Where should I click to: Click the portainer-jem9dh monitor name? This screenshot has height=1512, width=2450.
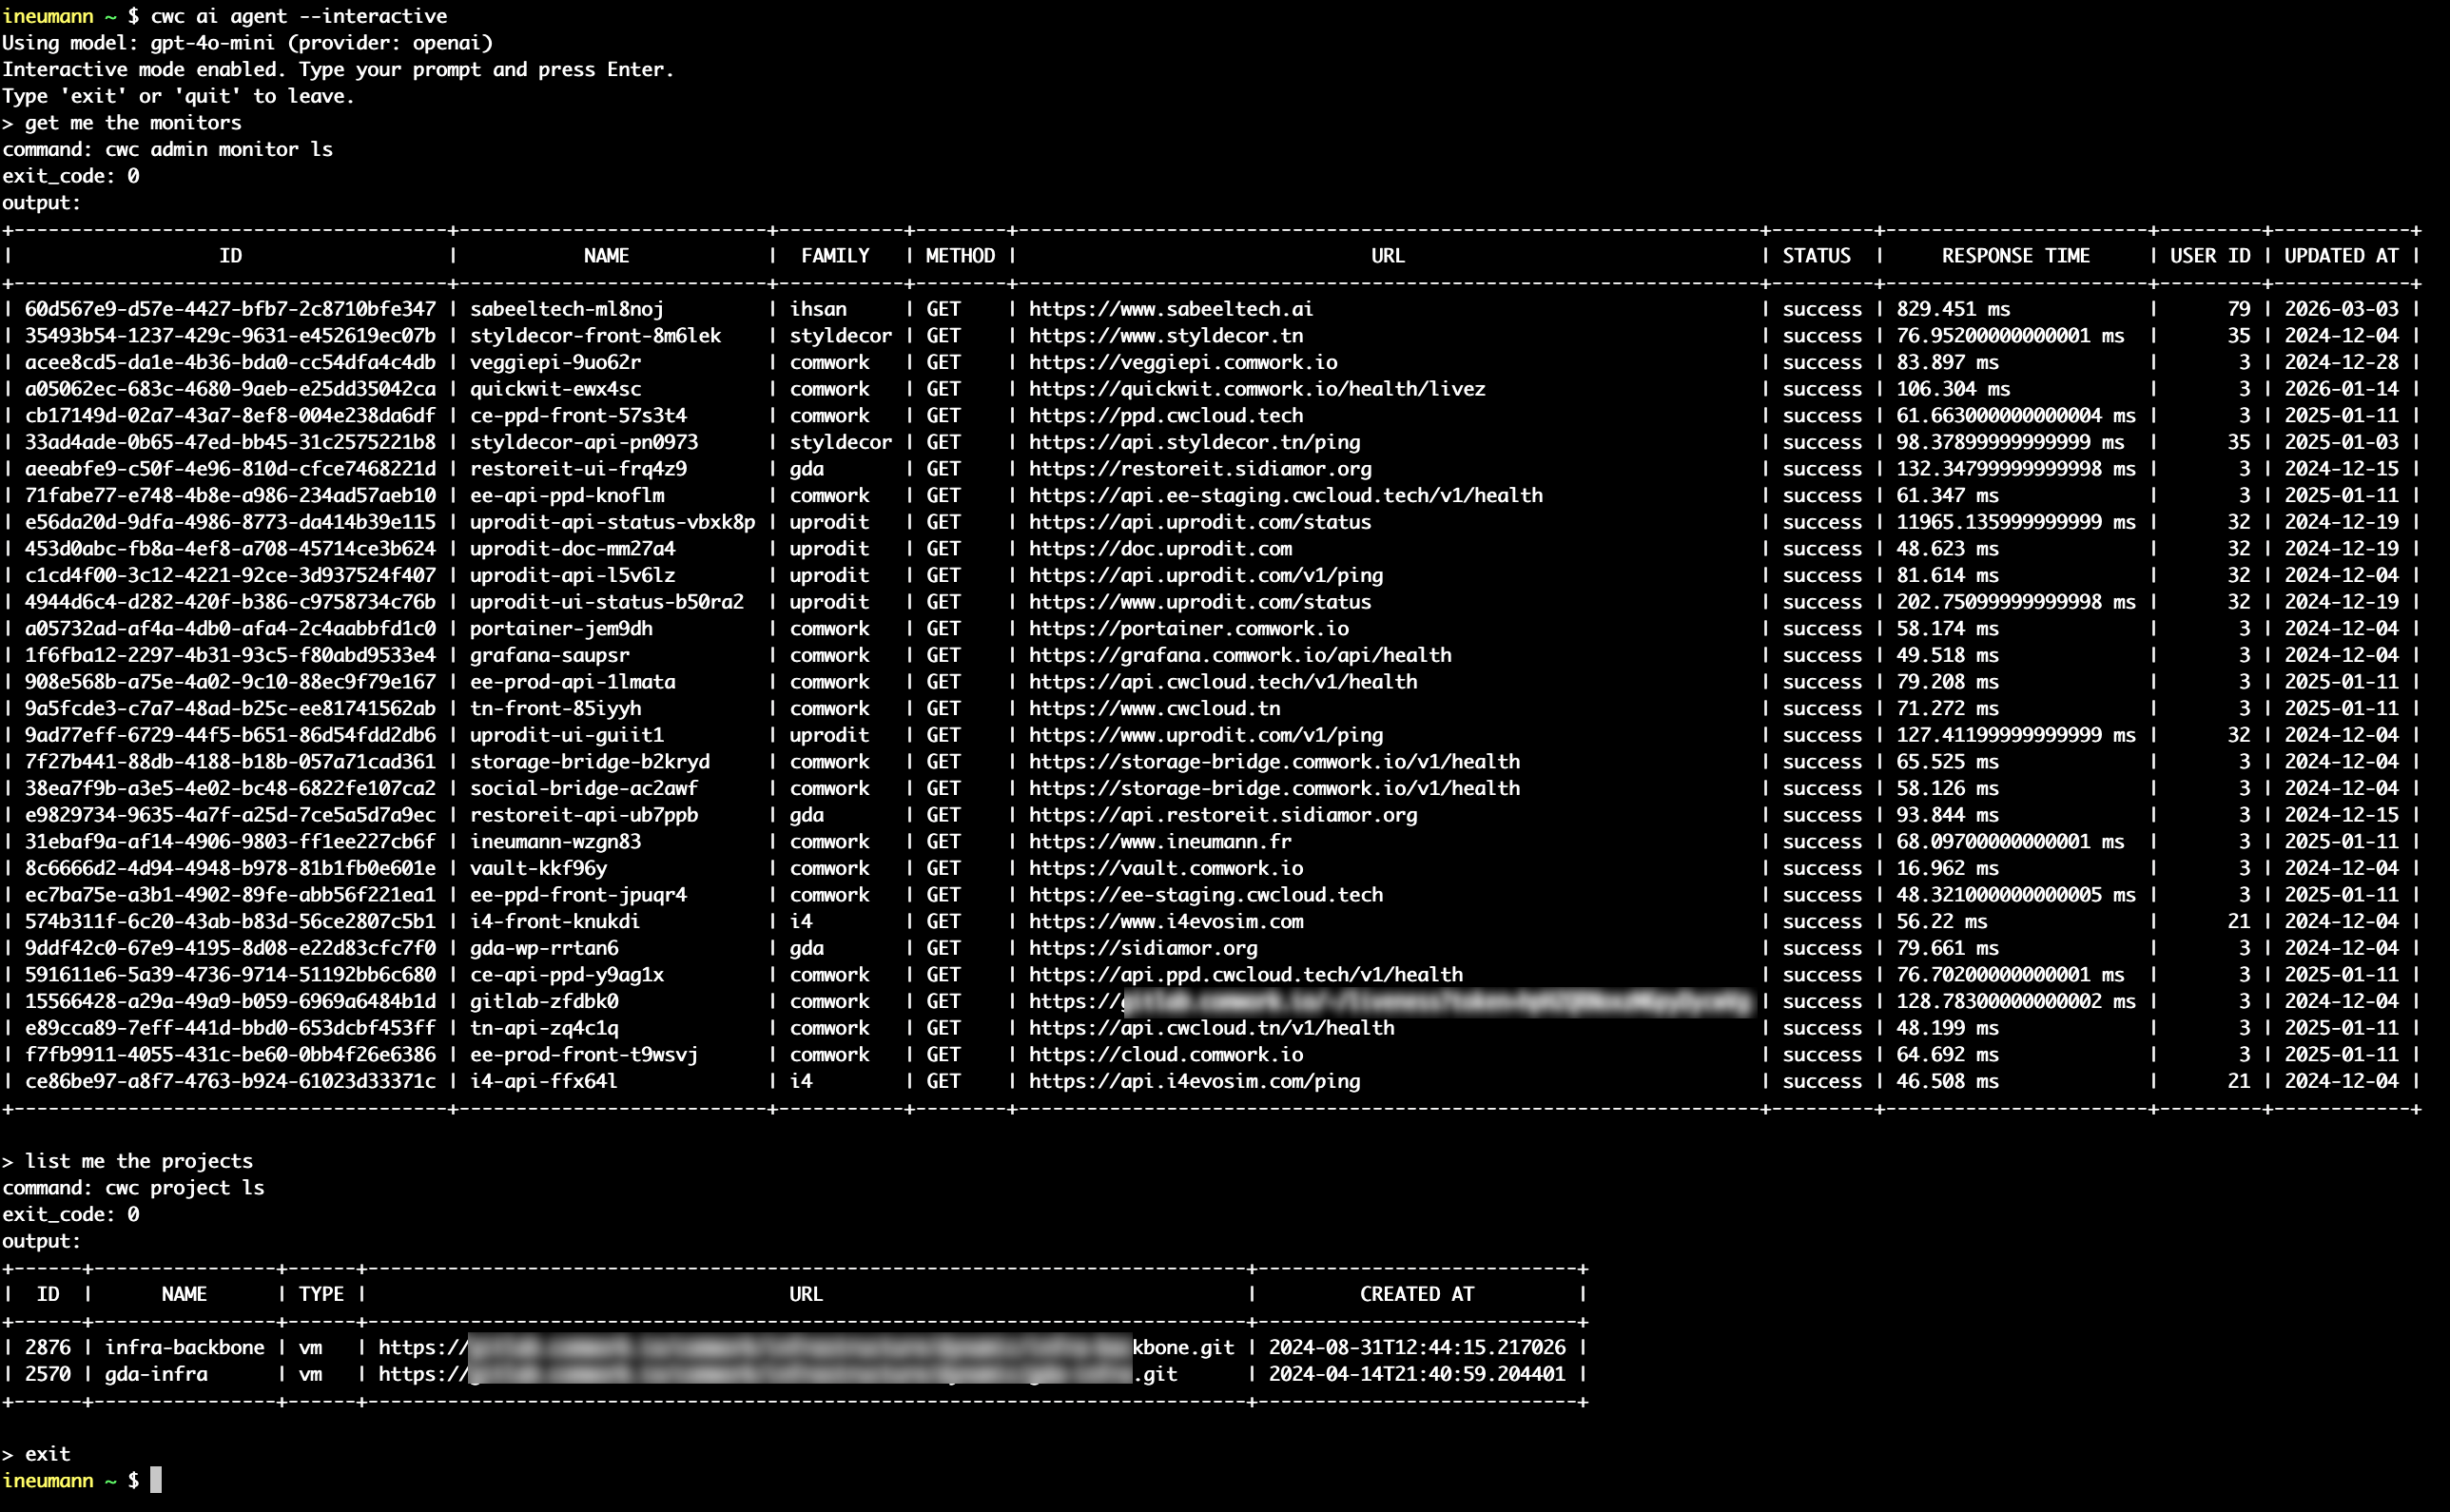[x=561, y=629]
